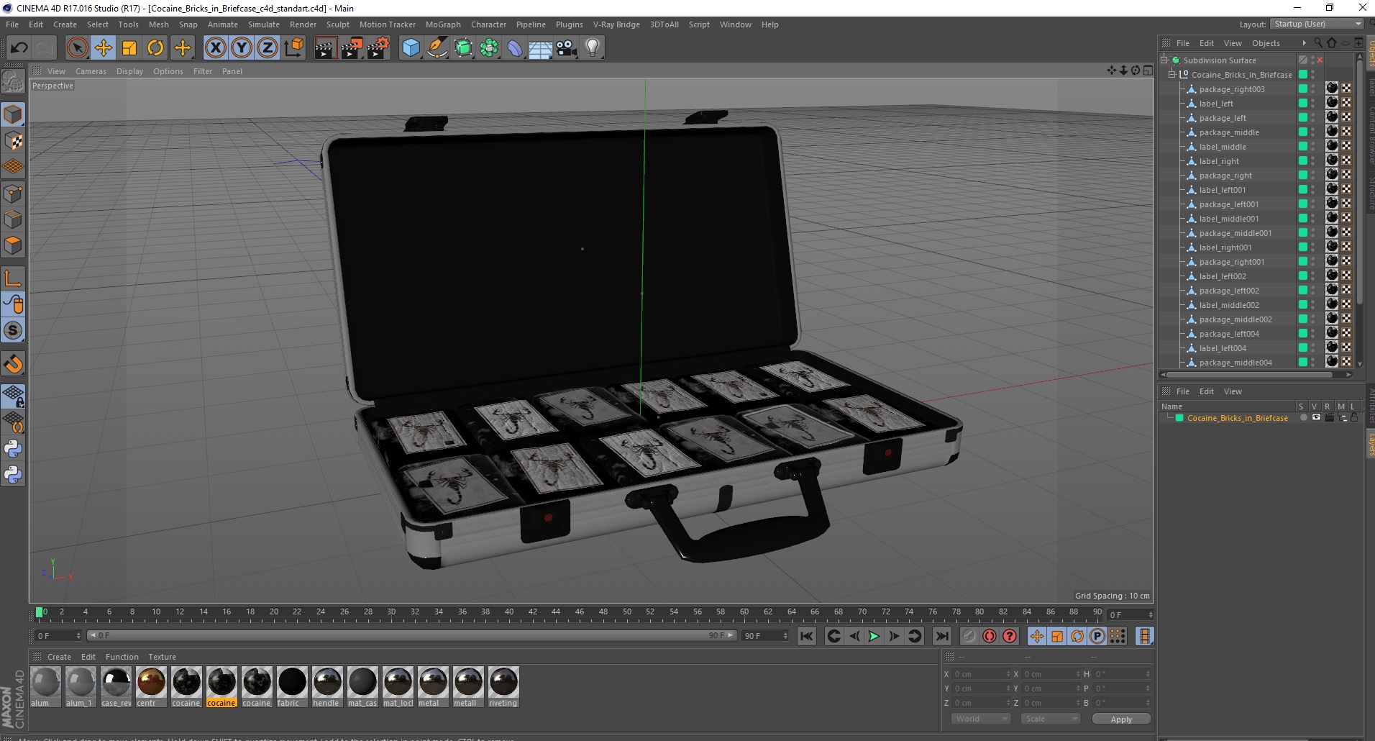Open Material Manager Create menu
The image size is (1375, 741).
(59, 657)
